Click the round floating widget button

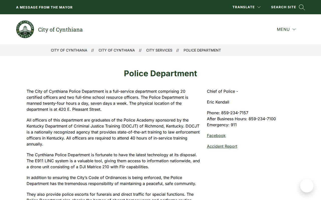tap(307, 186)
